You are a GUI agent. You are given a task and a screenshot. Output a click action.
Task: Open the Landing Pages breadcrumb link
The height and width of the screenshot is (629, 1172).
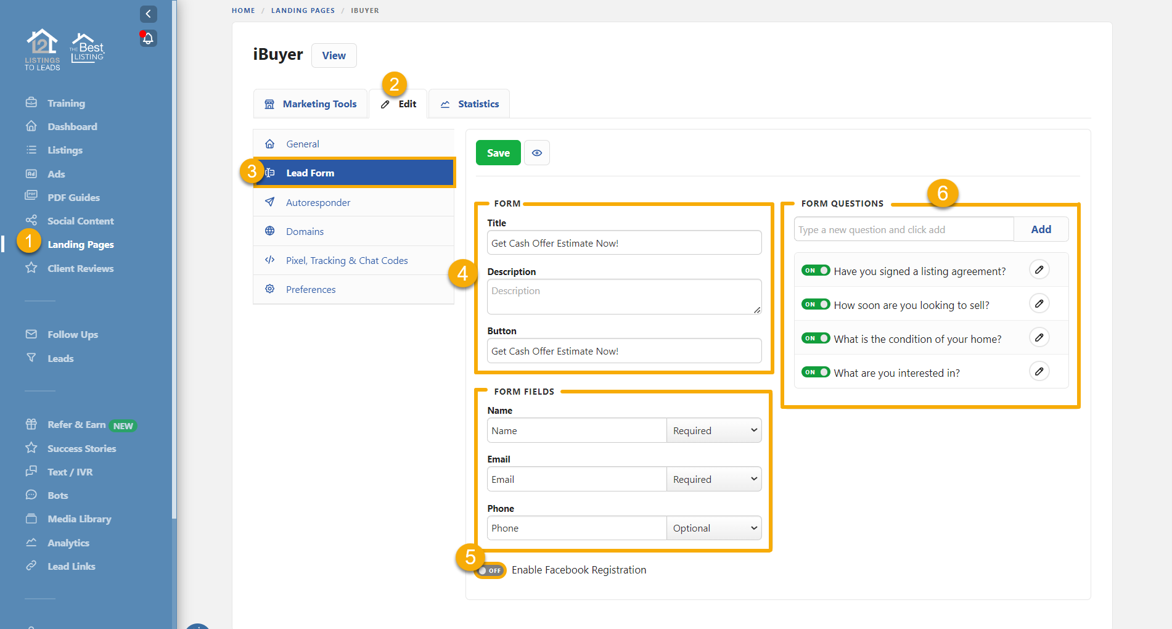303,10
